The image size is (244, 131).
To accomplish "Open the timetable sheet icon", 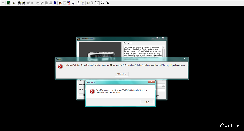I will pos(64,3).
